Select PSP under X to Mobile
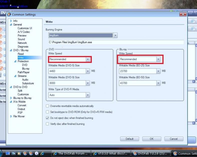Screen dimensions: 197x157 point(20,113)
